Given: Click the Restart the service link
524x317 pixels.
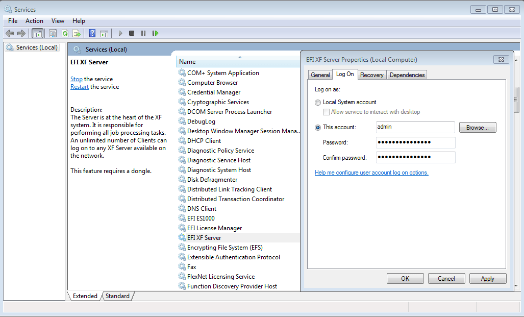Looking at the screenshot, I should [x=80, y=87].
